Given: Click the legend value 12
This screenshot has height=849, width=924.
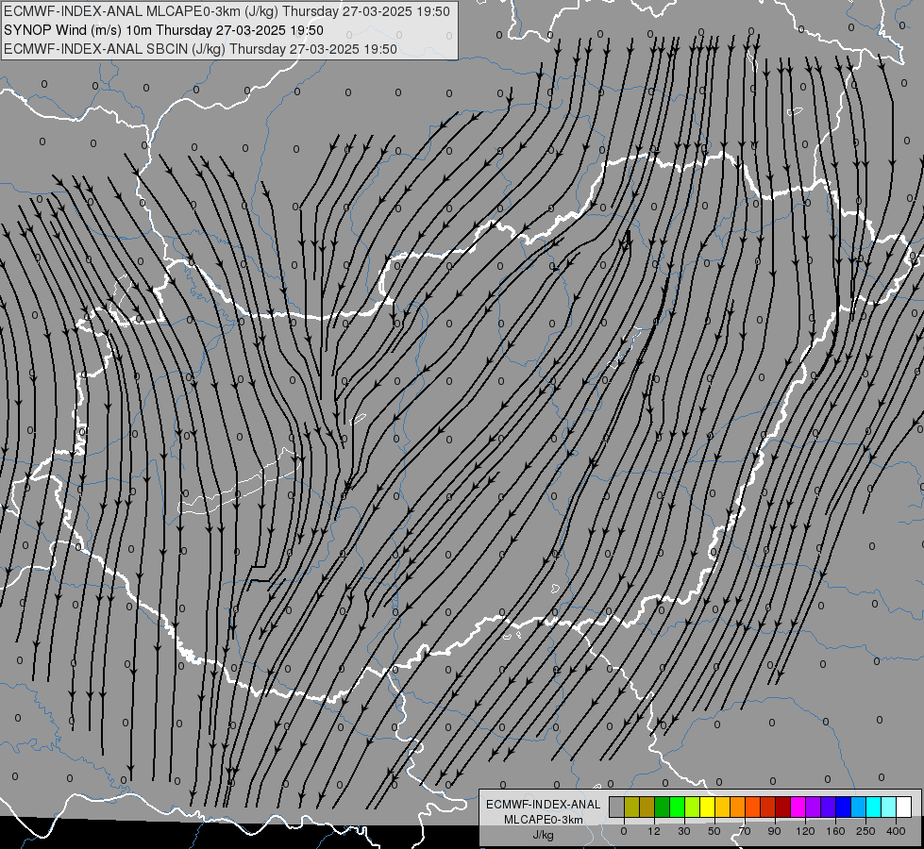Looking at the screenshot, I should (x=653, y=831).
